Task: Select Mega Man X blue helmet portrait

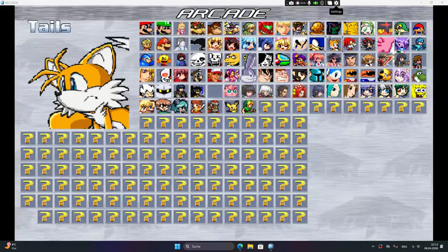Action: tap(147, 60)
